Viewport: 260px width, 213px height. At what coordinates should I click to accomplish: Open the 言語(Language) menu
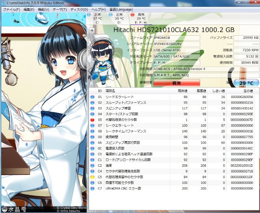121,10
